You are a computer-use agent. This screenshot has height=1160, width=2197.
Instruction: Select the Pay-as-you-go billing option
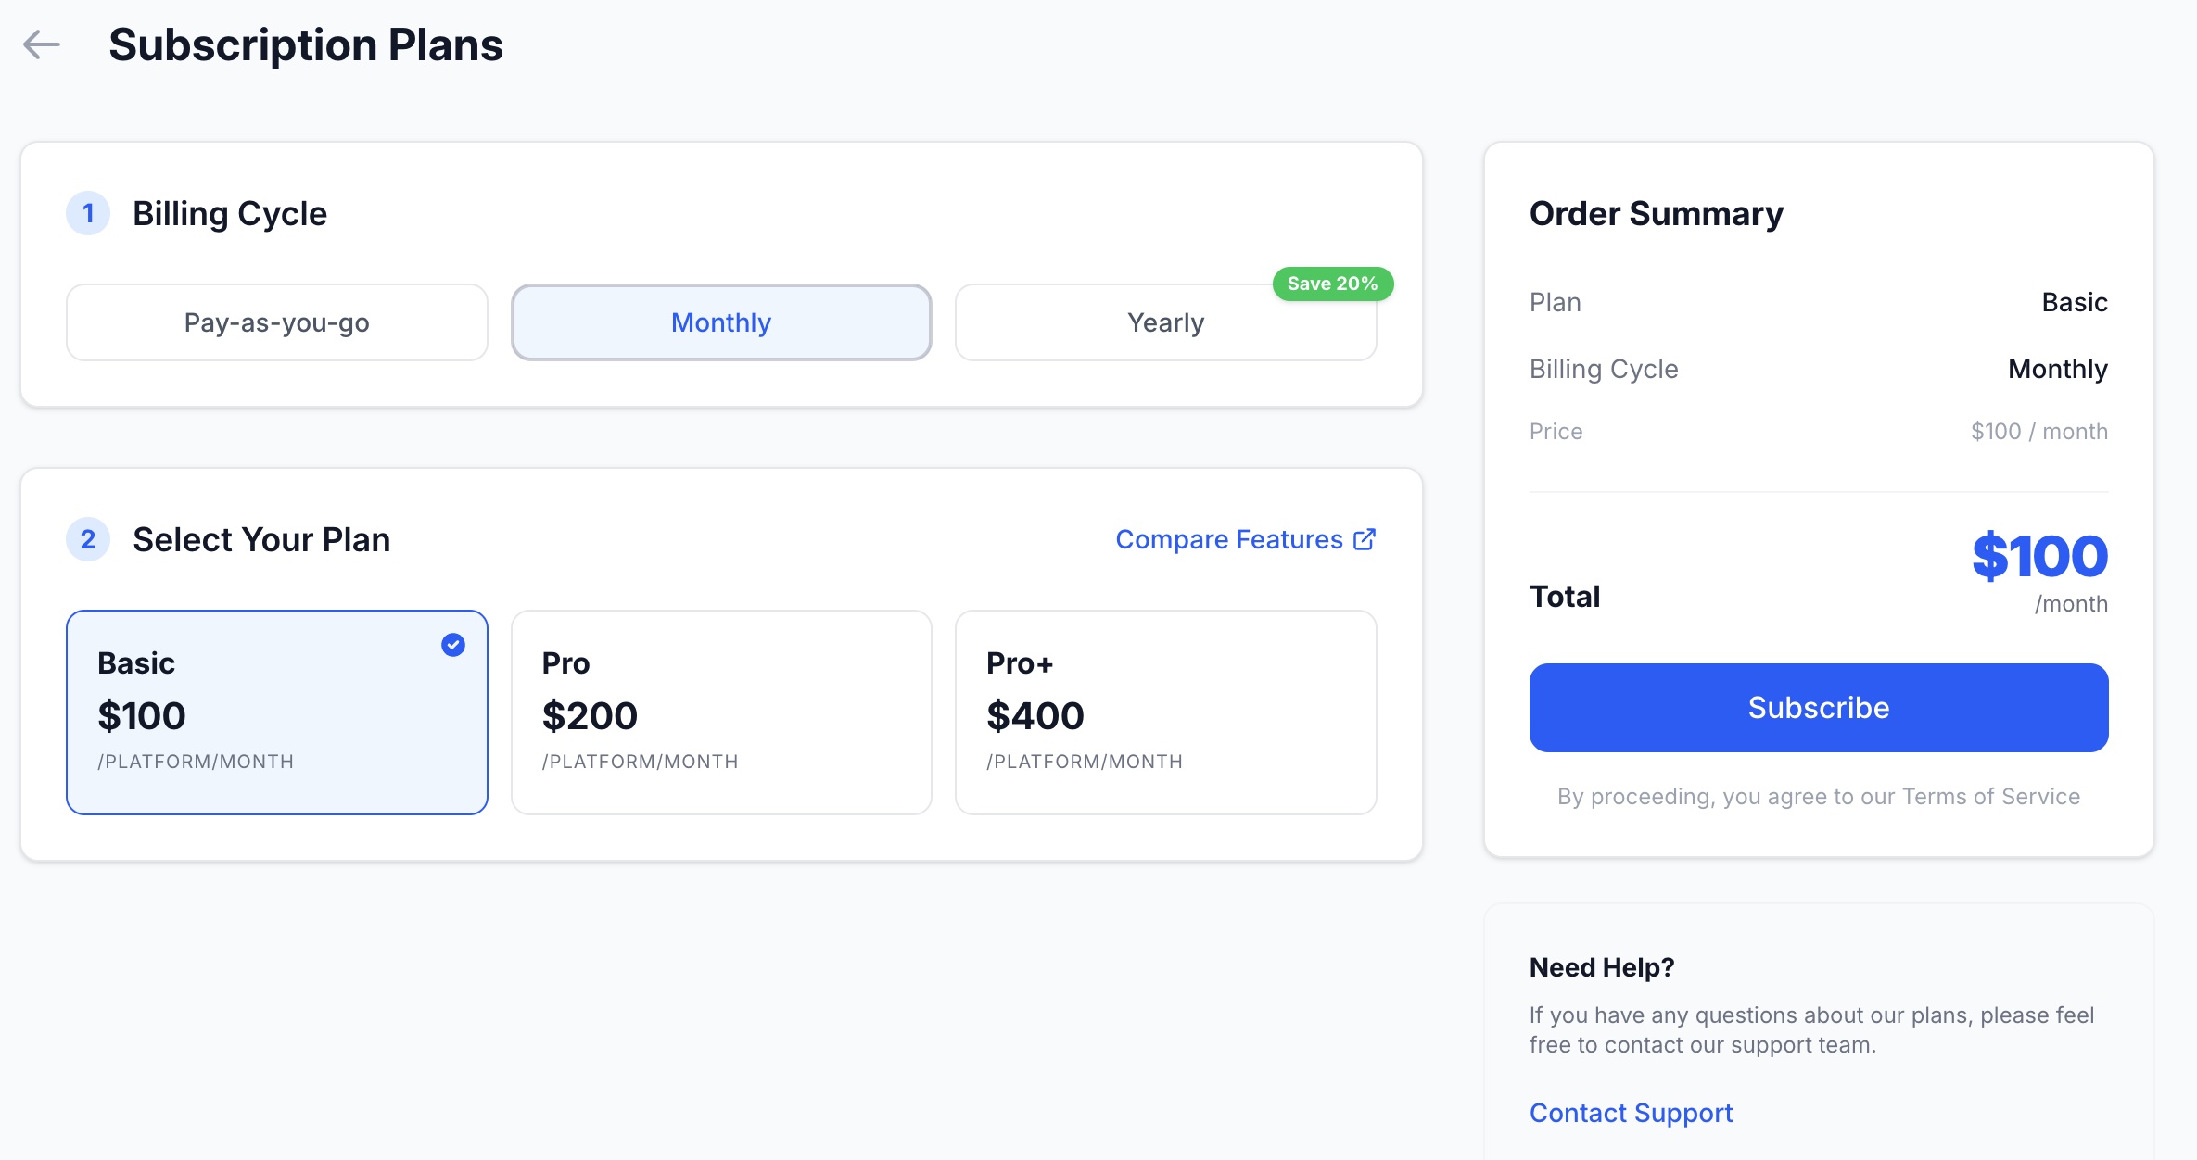coord(276,322)
